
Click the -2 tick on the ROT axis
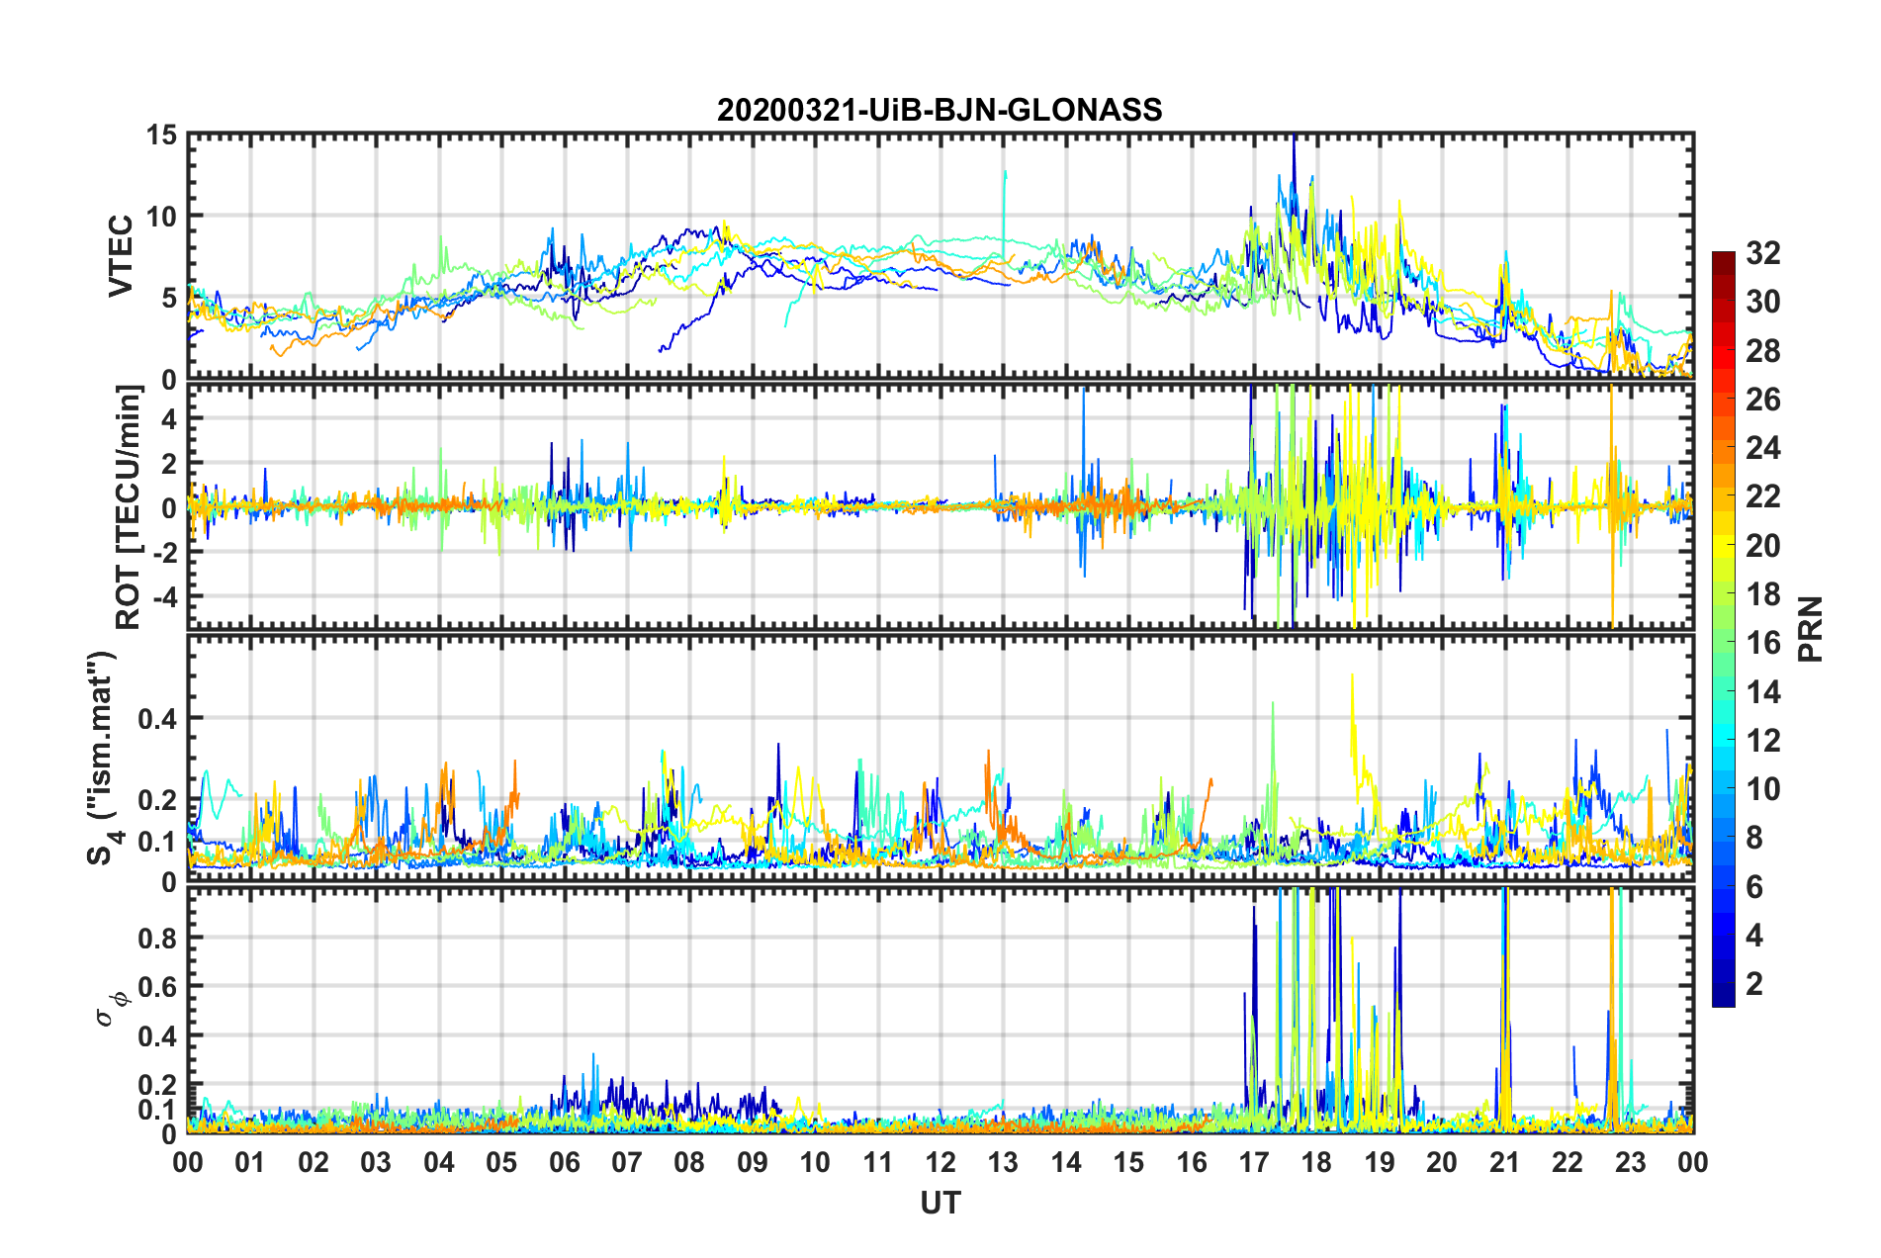[x=164, y=553]
